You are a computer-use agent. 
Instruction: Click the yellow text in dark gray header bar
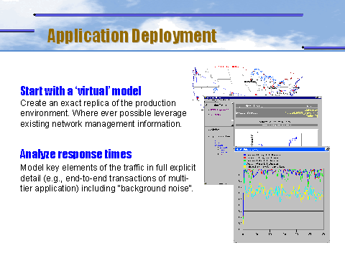(x=310, y=113)
